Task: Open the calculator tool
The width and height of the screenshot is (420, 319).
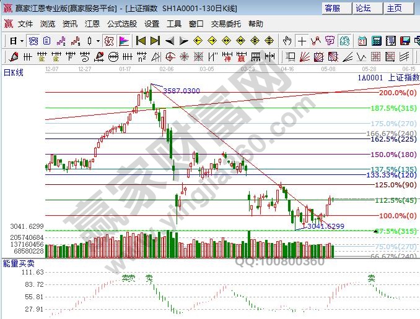Action: tap(377, 41)
